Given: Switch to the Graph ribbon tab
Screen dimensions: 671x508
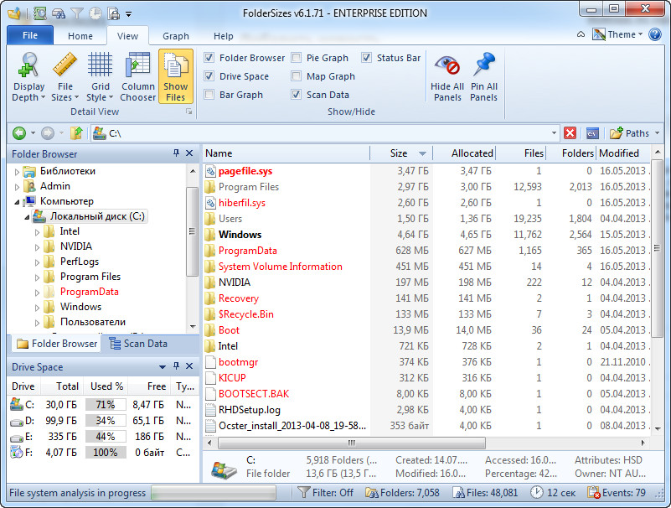Looking at the screenshot, I should [x=175, y=36].
